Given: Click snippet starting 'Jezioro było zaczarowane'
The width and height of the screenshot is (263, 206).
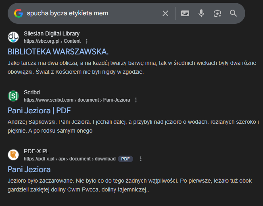Looking at the screenshot, I should [x=129, y=185].
